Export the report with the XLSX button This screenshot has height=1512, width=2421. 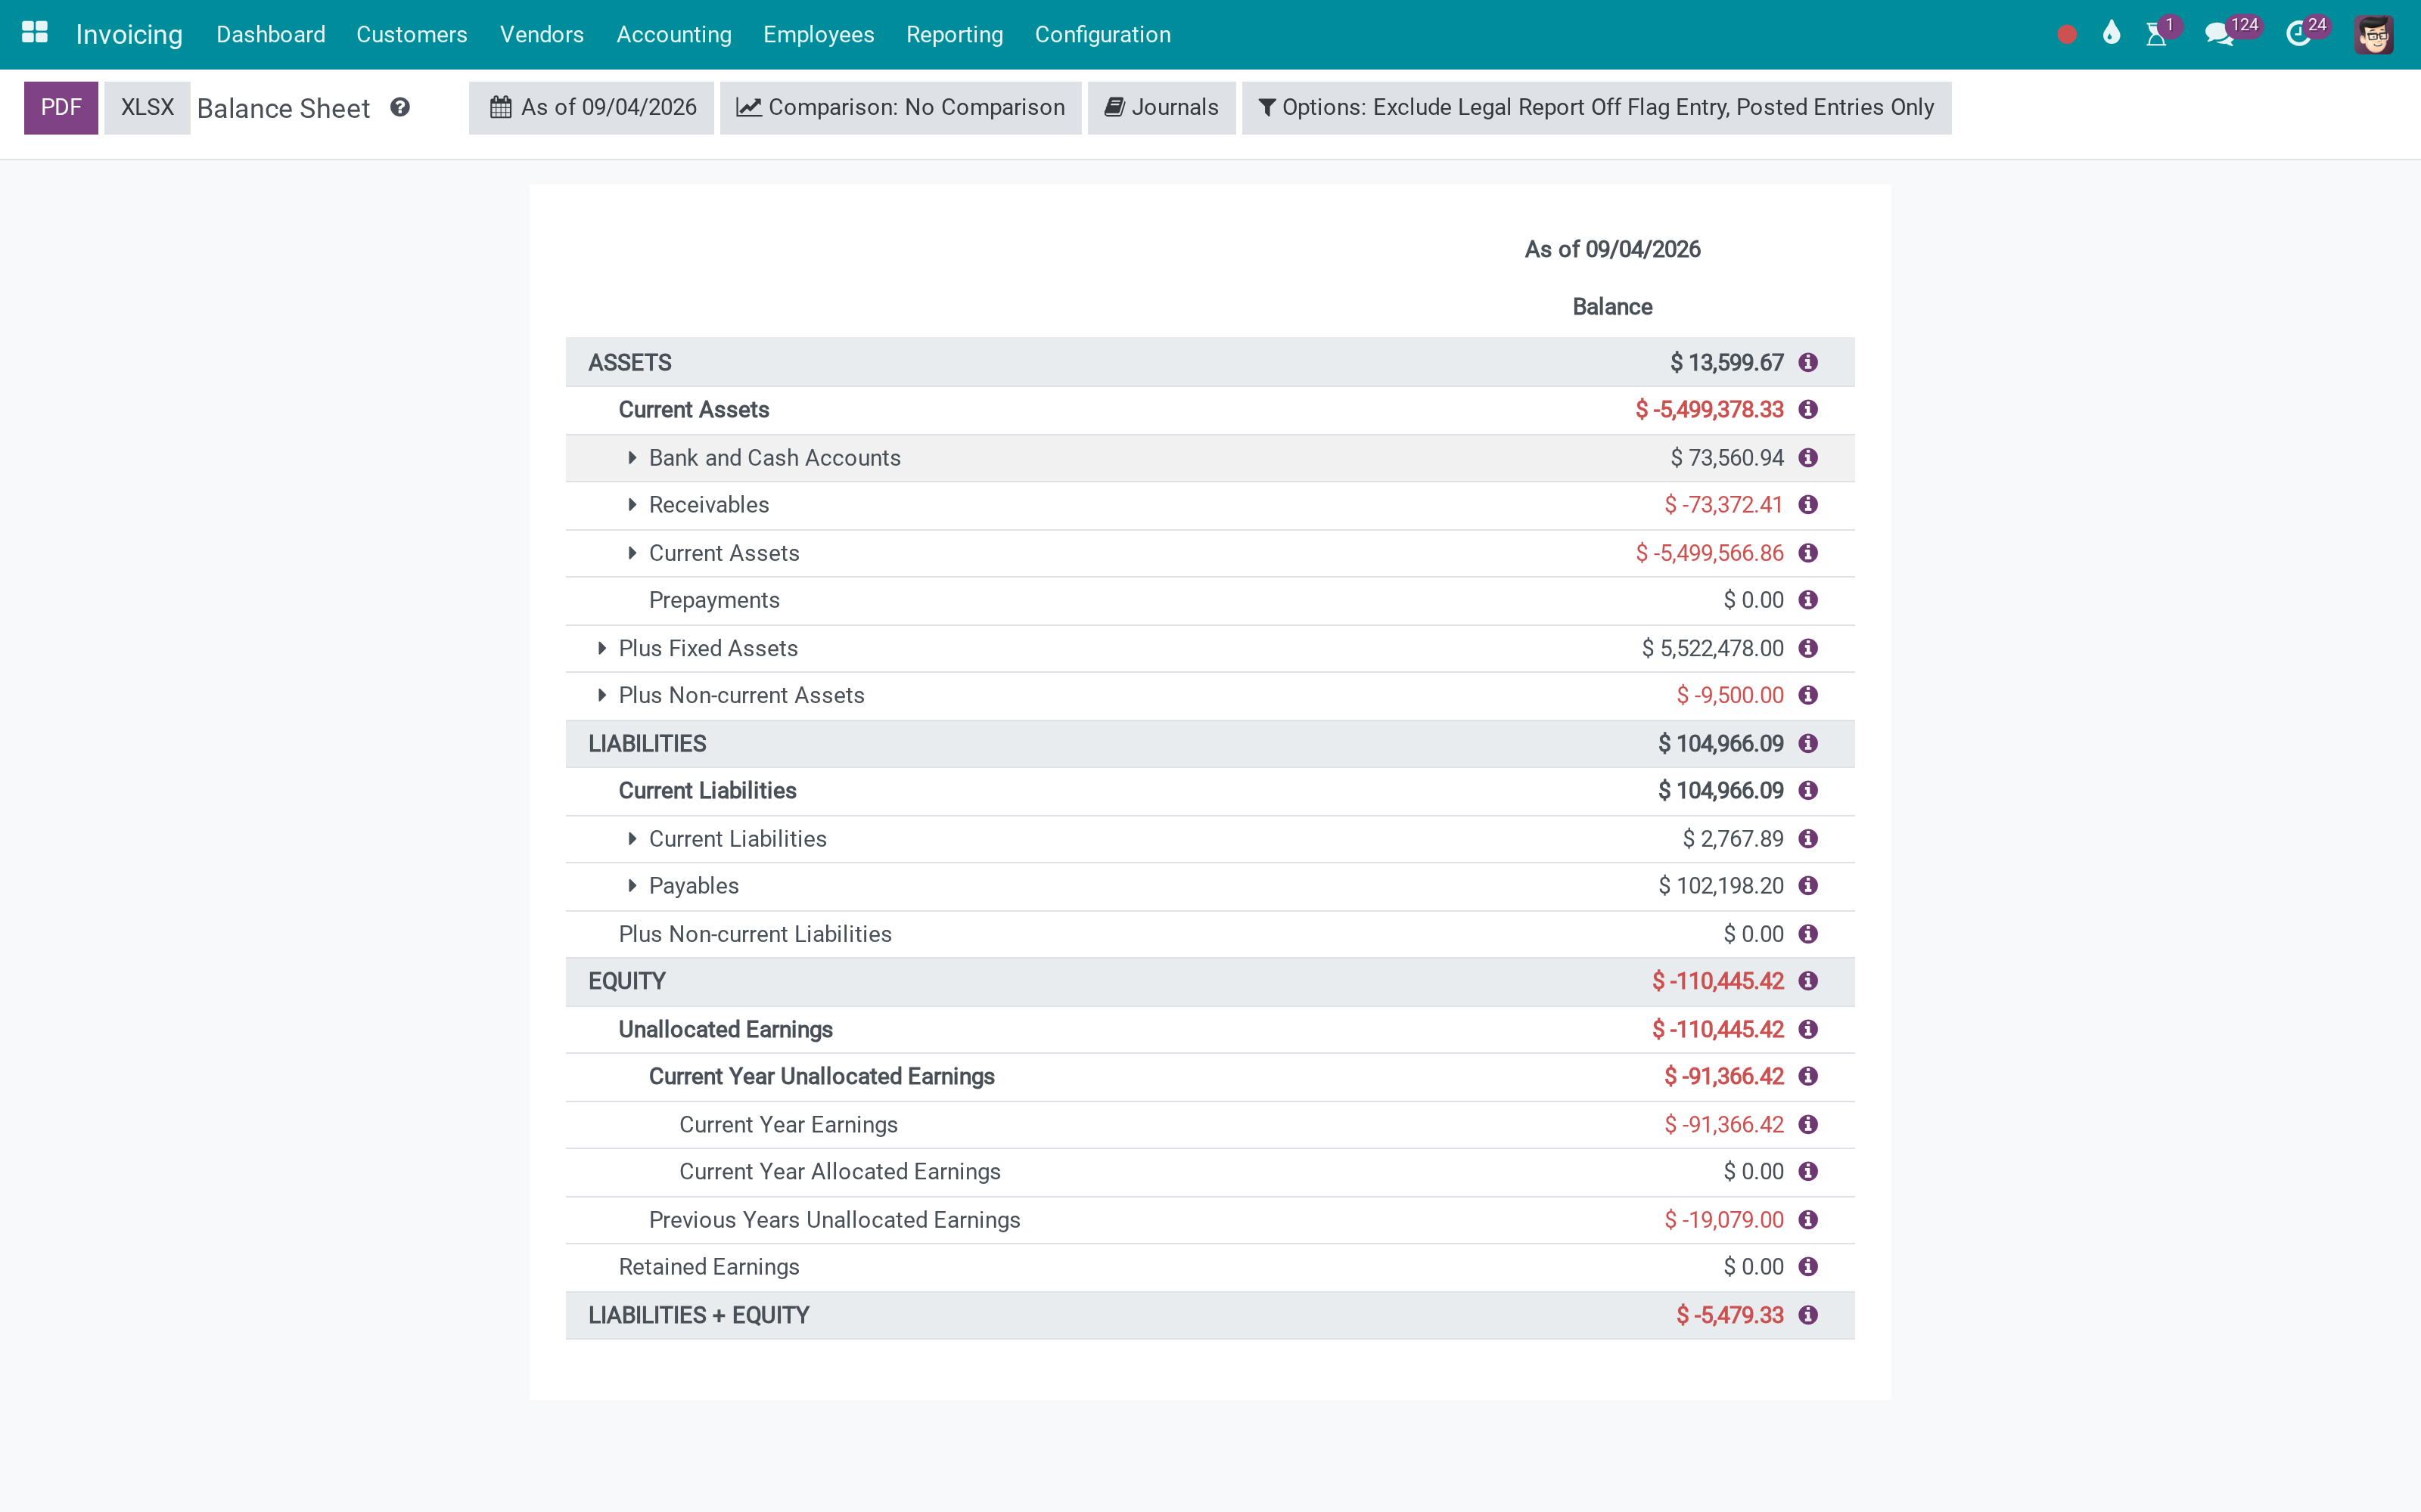[x=147, y=107]
